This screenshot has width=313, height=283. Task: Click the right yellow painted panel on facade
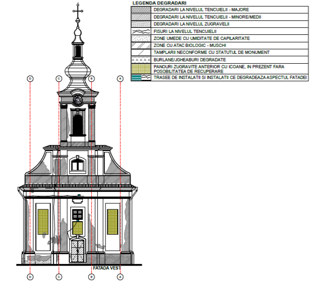click(x=113, y=222)
